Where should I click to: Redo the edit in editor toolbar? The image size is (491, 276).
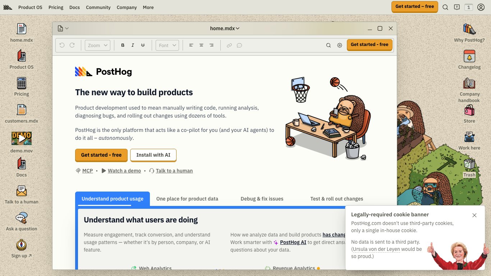pyautogui.click(x=72, y=45)
